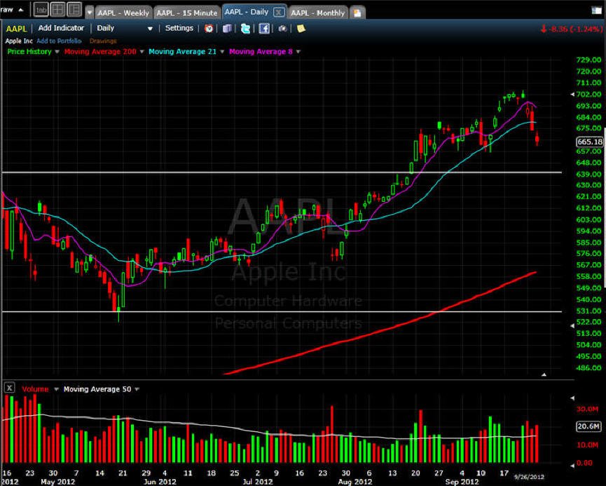Click the red 200-day moving average line
Screen dimensions: 606x486
(380, 330)
